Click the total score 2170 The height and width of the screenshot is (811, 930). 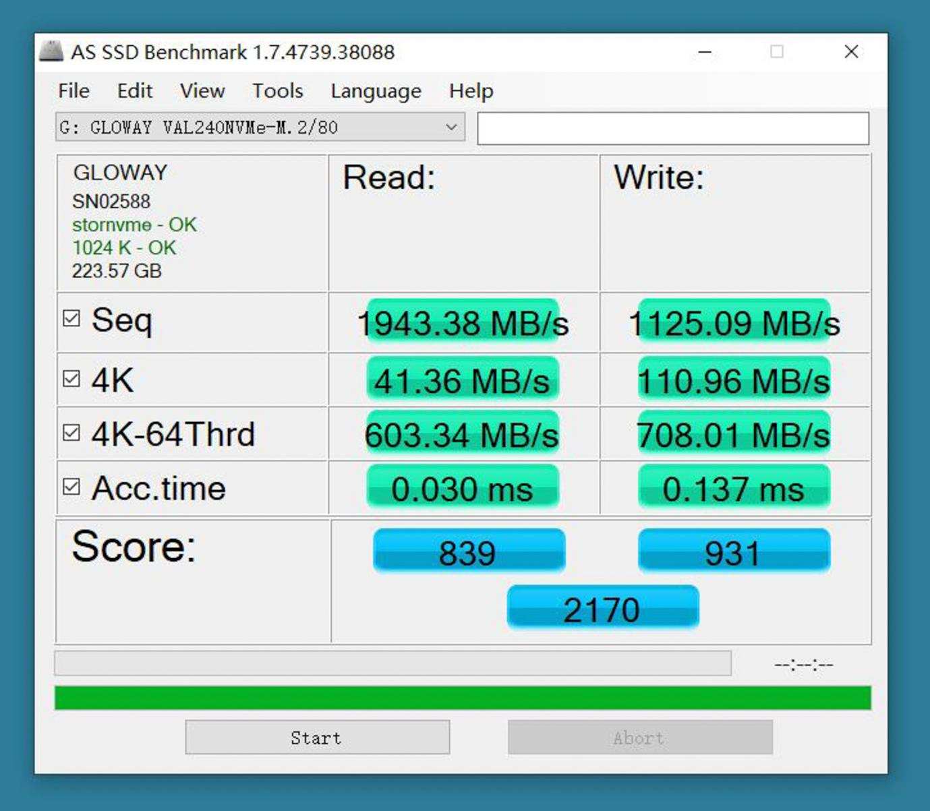[602, 608]
